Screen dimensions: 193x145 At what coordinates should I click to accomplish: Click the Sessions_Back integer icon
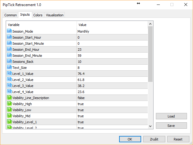click(x=9, y=62)
